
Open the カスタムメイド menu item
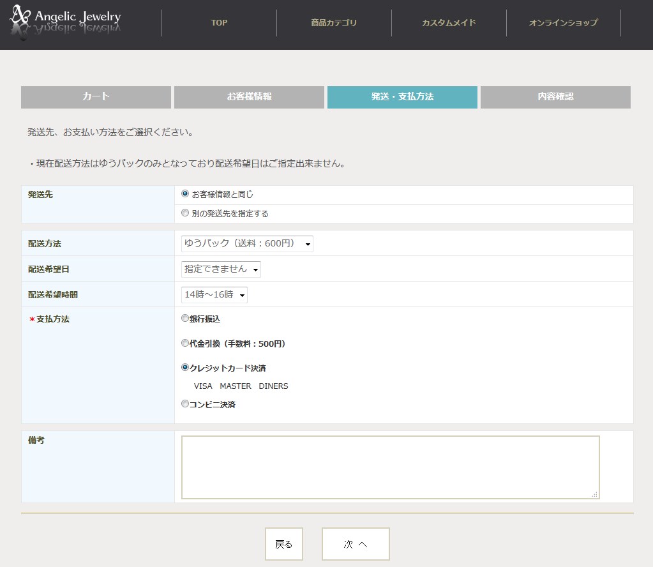(449, 23)
